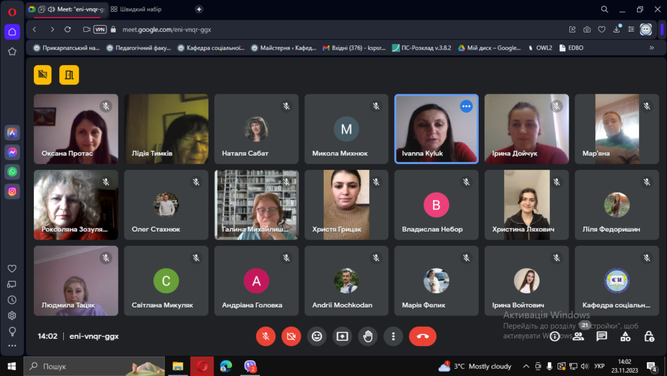Image resolution: width=667 pixels, height=376 pixels.
Task: Switch to the Швидкий набір tab
Action: [x=140, y=9]
